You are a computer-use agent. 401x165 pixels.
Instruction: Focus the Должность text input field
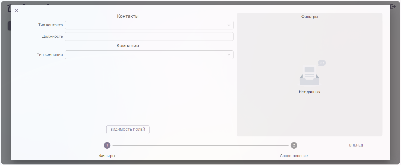149,36
